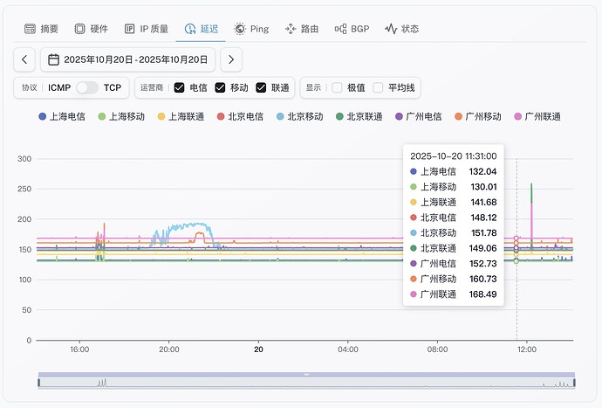This screenshot has height=408, width=602.
Task: Click the 硬件 hardware chip icon
Action: coord(80,29)
